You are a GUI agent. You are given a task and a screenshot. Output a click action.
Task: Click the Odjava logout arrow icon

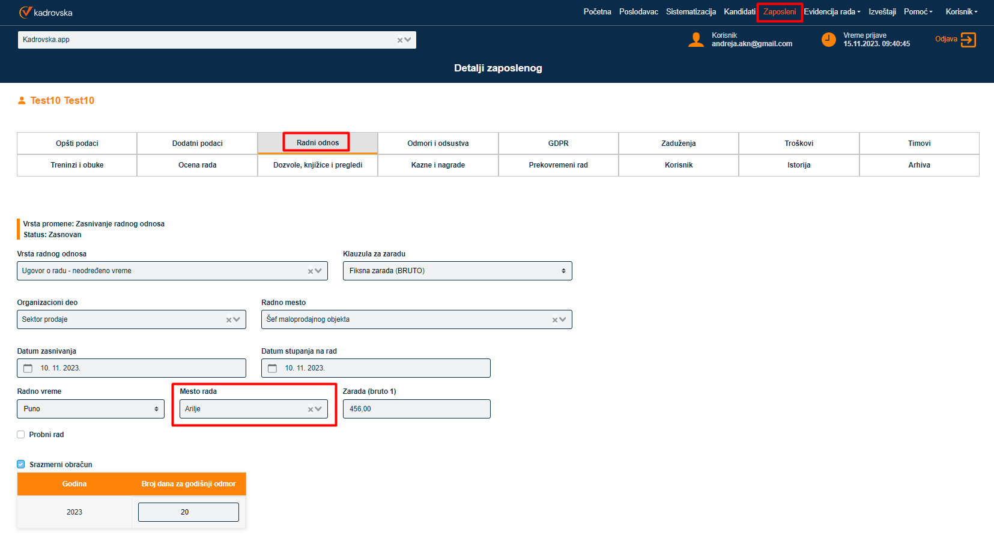click(968, 40)
